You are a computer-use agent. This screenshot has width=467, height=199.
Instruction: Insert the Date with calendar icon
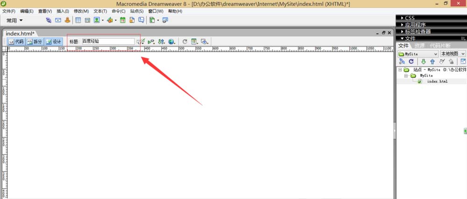click(122, 20)
